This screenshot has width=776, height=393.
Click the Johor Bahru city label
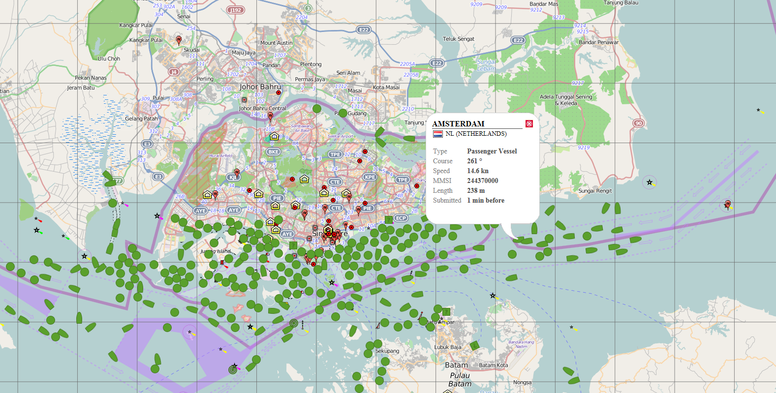[x=260, y=87]
